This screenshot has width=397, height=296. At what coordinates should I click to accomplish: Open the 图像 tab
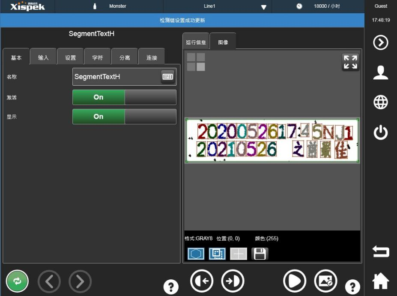(x=223, y=42)
